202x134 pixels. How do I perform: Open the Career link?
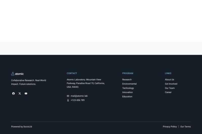[168, 93]
